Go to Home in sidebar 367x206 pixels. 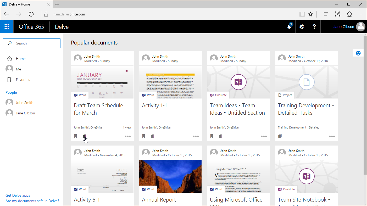[x=21, y=59]
